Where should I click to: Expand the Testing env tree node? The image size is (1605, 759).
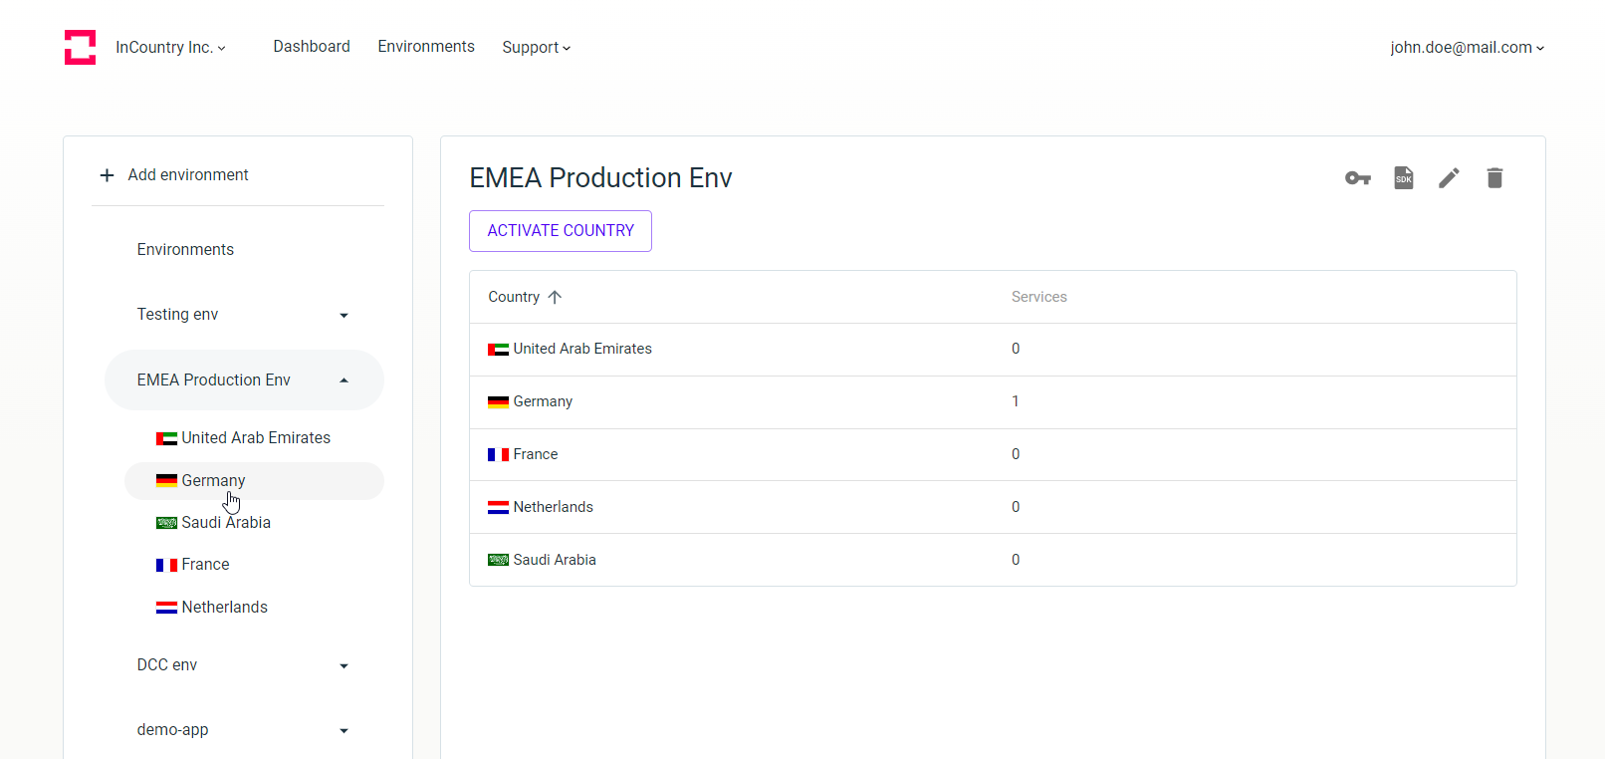pos(344,315)
